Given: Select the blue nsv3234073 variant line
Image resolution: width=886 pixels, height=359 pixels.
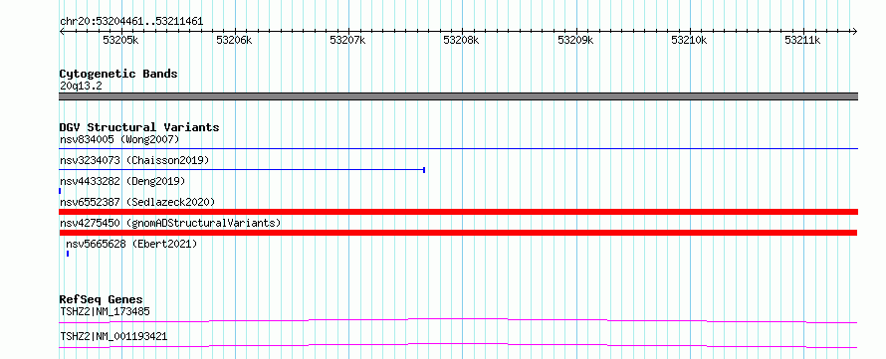Looking at the screenshot, I should pos(242,169).
